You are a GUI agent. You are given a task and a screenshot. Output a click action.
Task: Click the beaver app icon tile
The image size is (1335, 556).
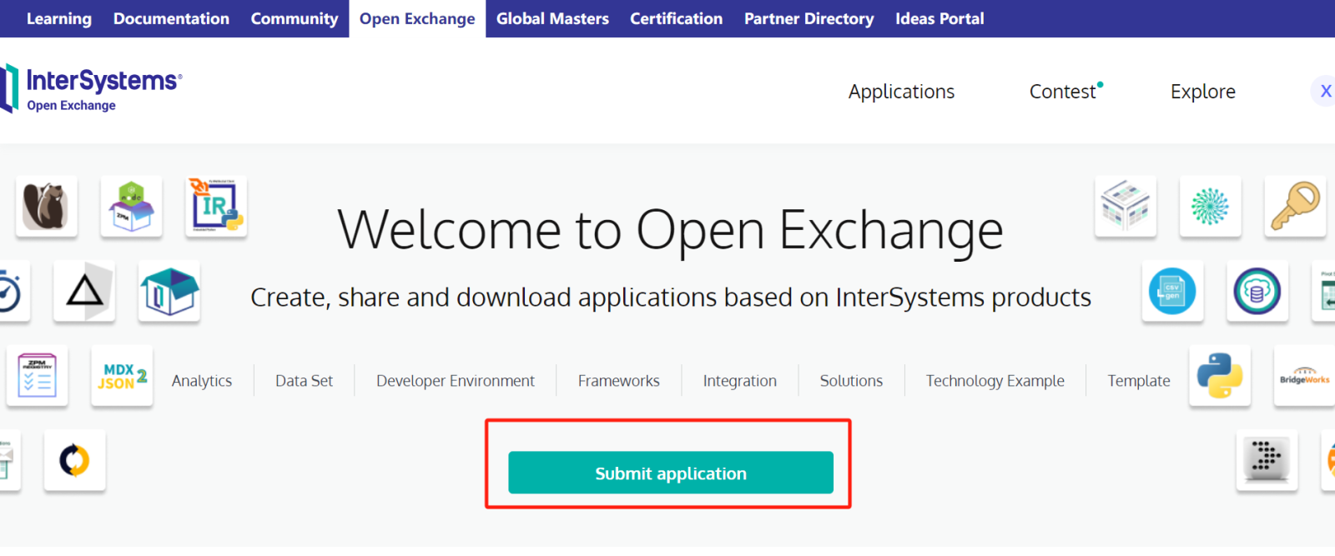click(x=46, y=206)
